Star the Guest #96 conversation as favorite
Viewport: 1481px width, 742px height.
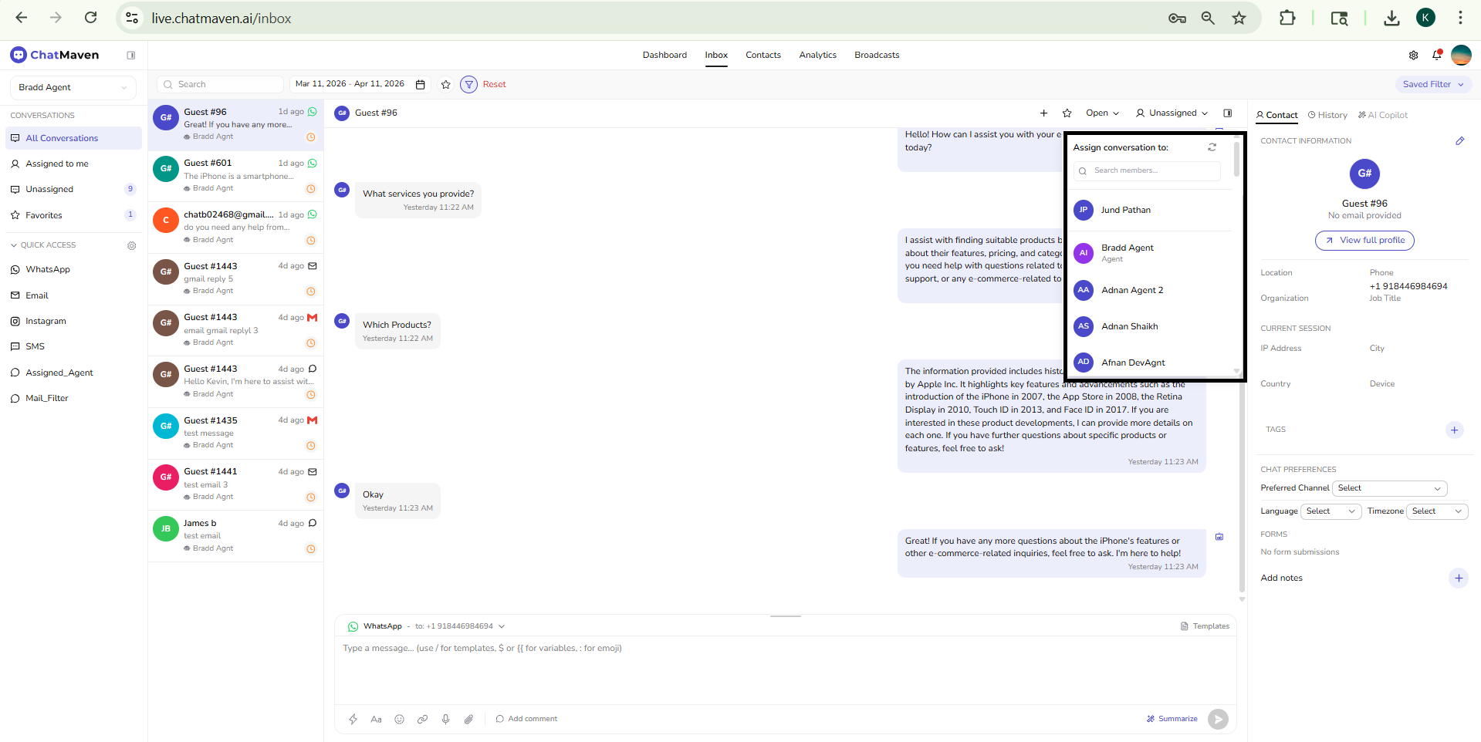(1067, 113)
